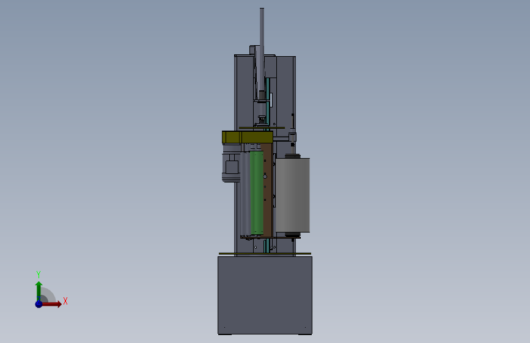
Task: Select the tall thin vertical rod at the top
Action: click(262, 51)
